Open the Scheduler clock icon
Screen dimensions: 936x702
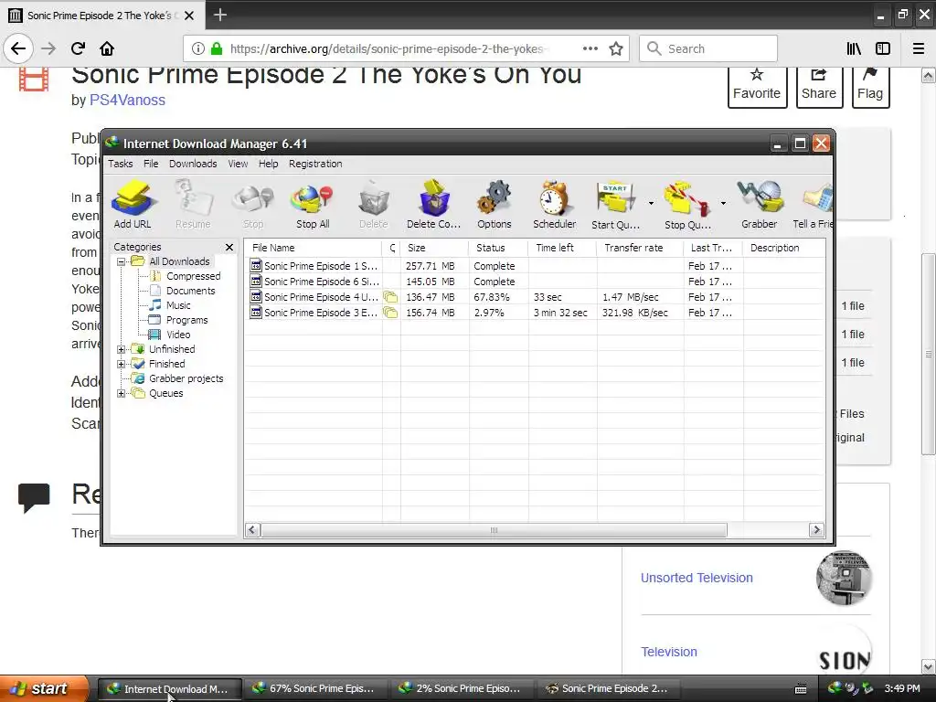tap(555, 205)
